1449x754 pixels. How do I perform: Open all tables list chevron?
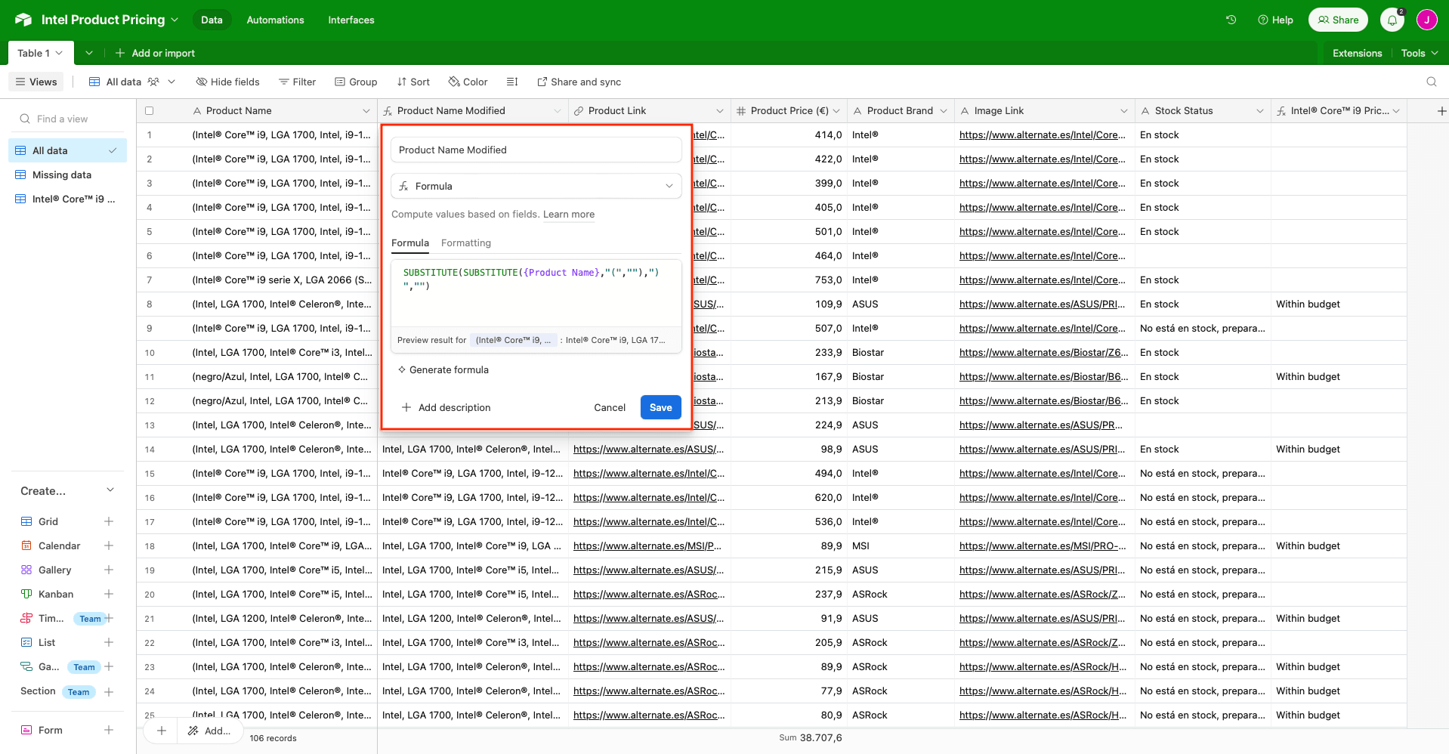(89, 53)
